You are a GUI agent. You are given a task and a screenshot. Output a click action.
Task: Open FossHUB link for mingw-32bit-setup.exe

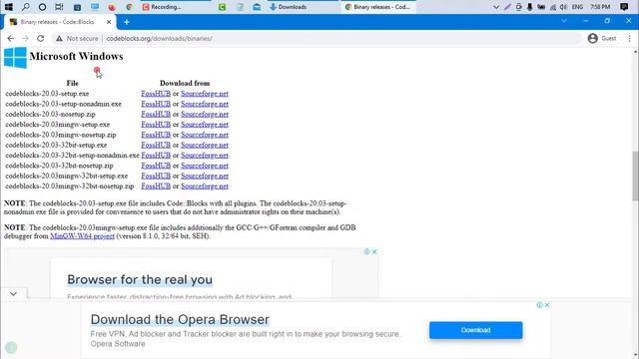[156, 176]
